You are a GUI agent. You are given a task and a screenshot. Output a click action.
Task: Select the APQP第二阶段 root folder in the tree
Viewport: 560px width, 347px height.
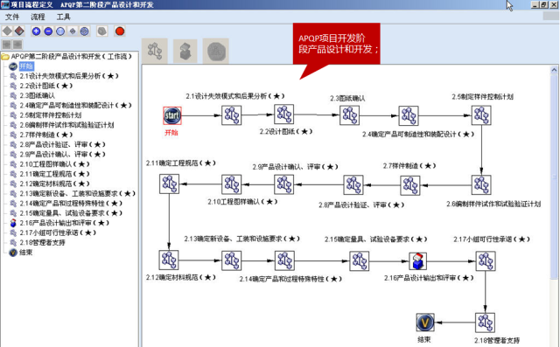(x=71, y=56)
